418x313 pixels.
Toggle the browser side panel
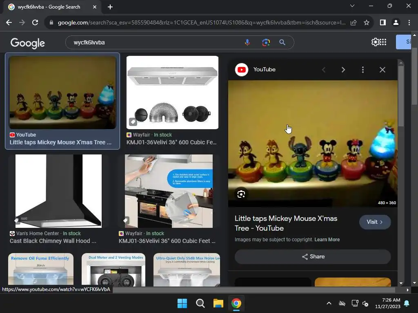[x=383, y=23]
